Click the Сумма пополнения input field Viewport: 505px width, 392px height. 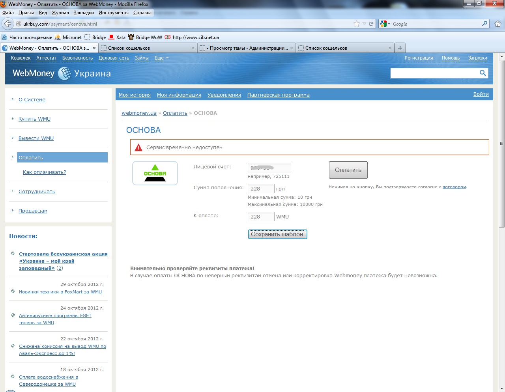click(x=261, y=189)
